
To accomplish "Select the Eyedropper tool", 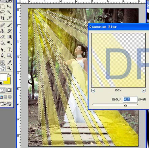I will (x=9, y=62).
